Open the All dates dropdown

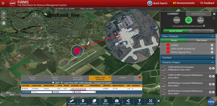click(x=85, y=92)
